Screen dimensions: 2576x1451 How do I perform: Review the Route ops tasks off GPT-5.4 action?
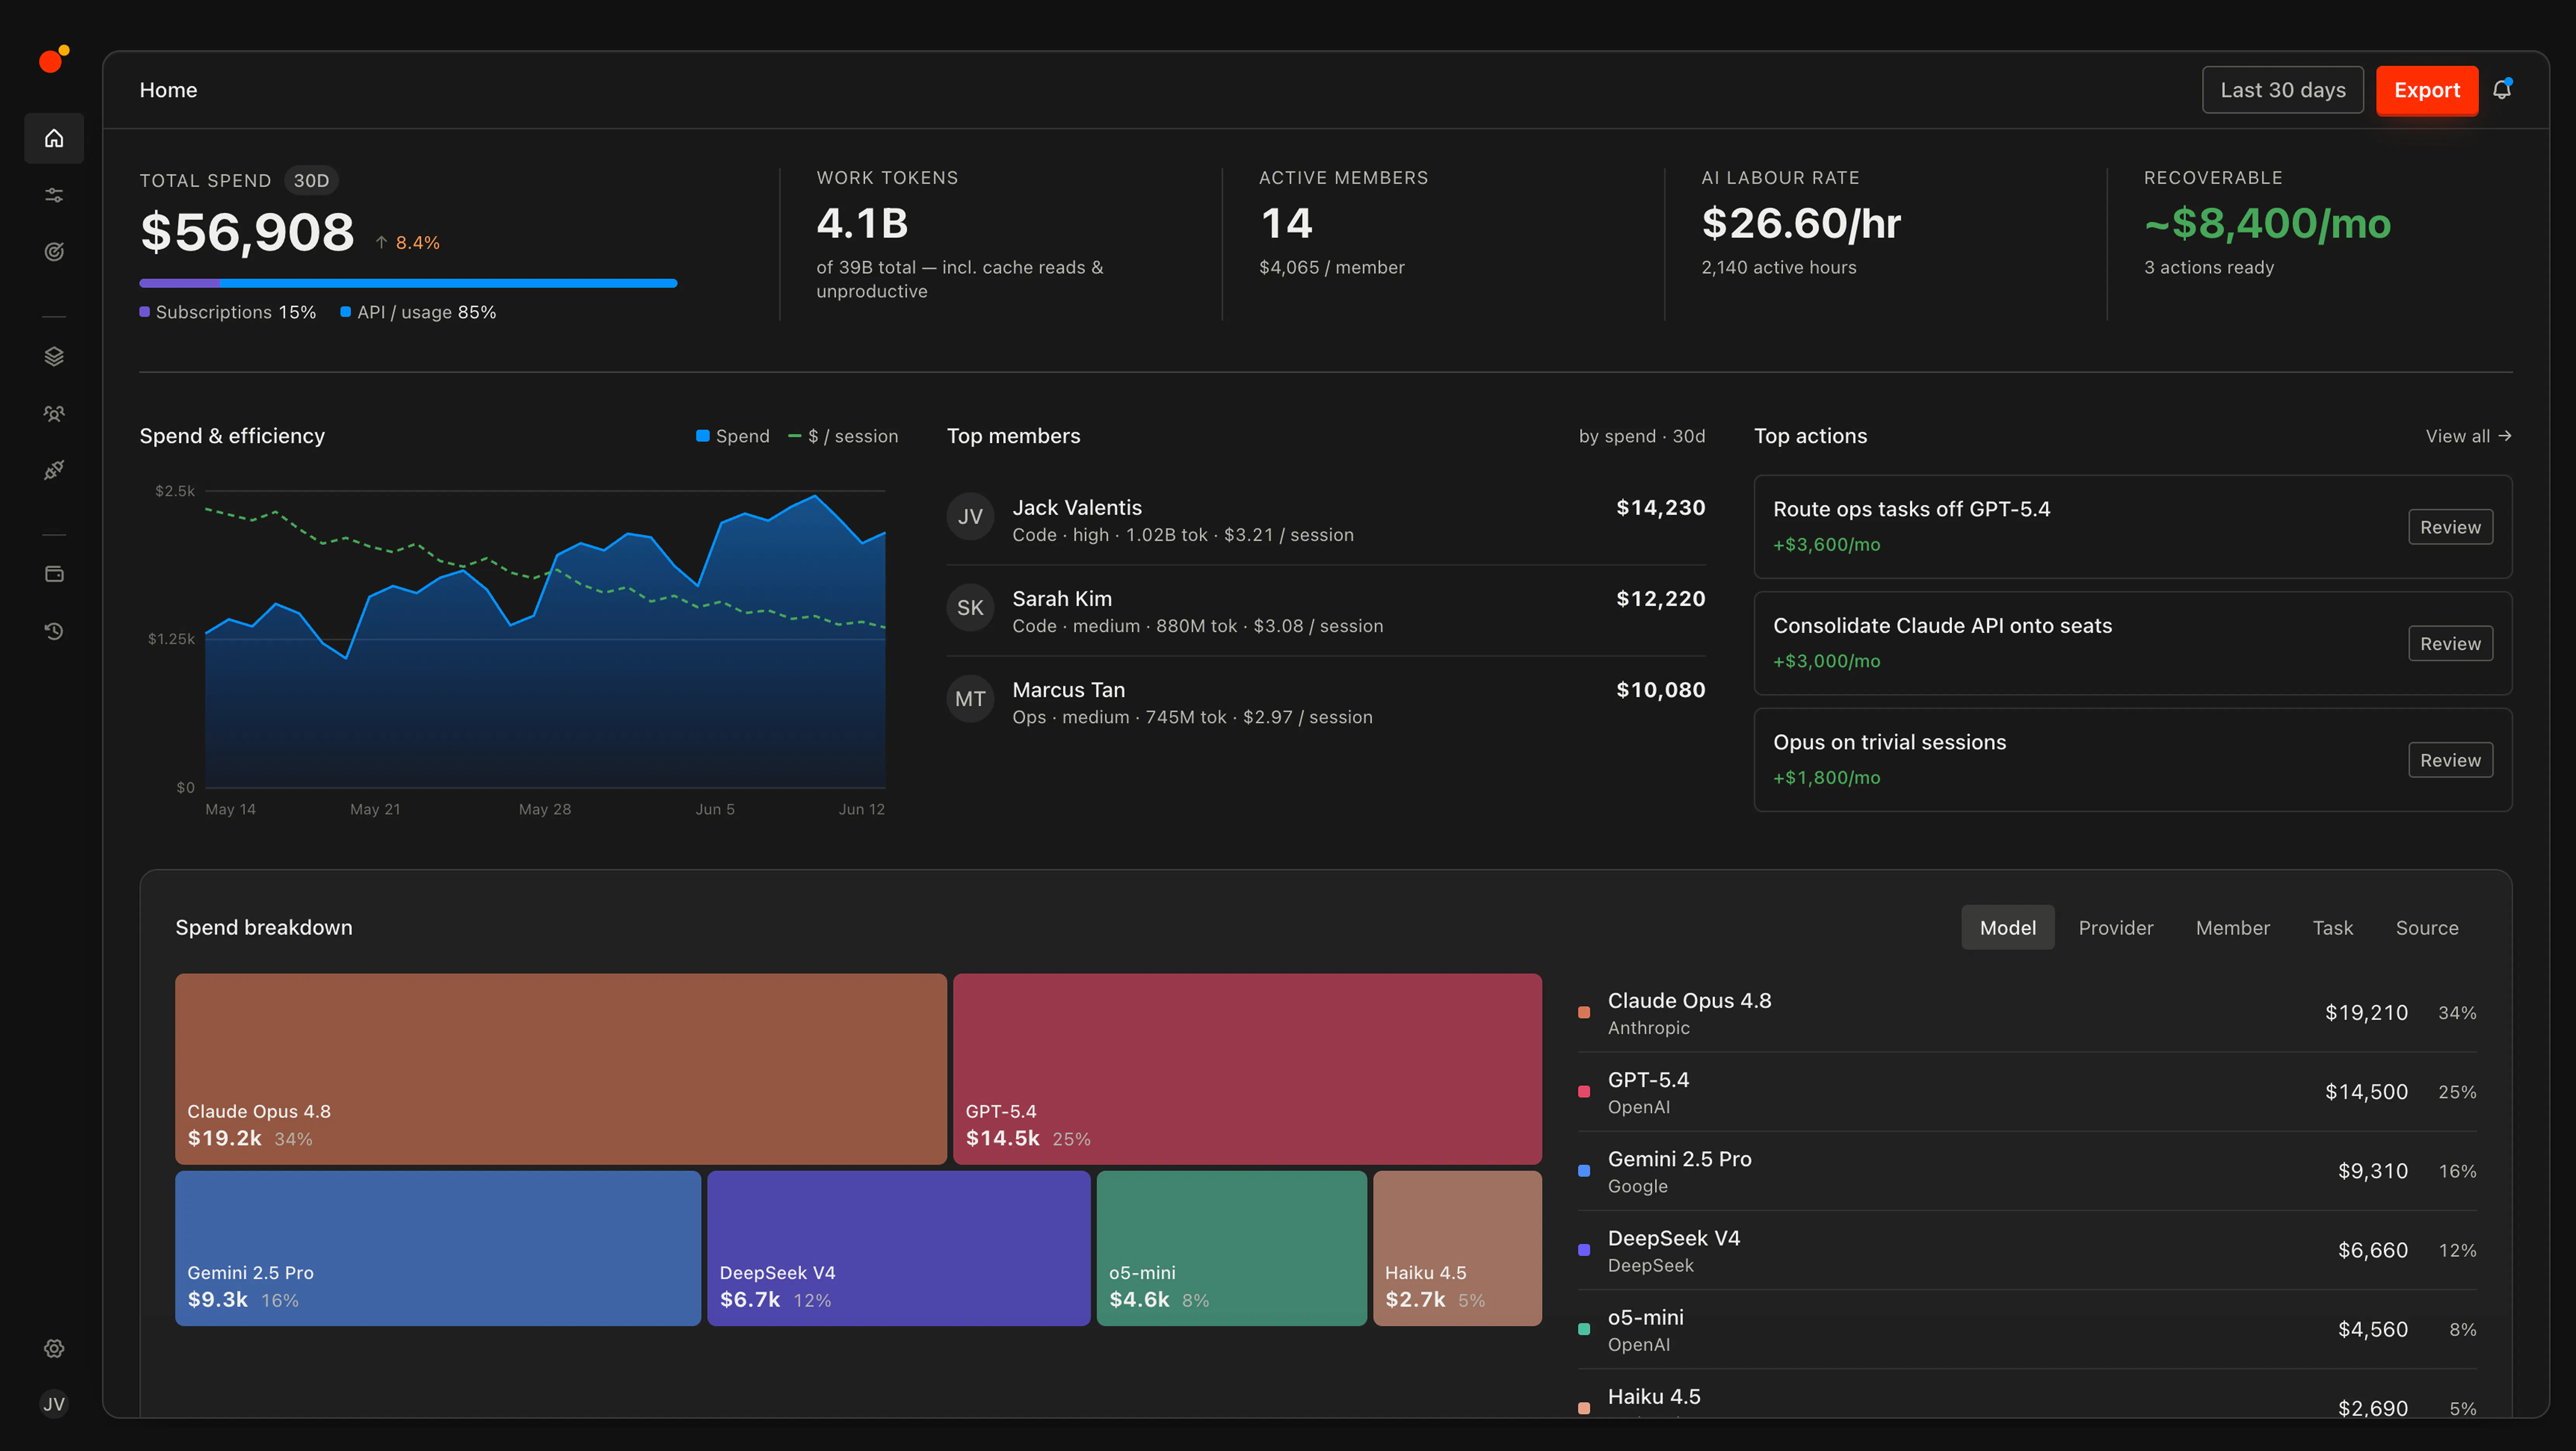click(x=2450, y=527)
